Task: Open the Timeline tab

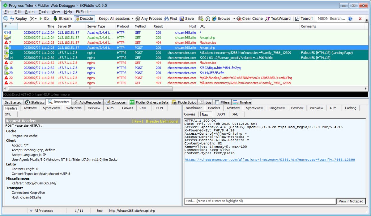Action: [242, 102]
